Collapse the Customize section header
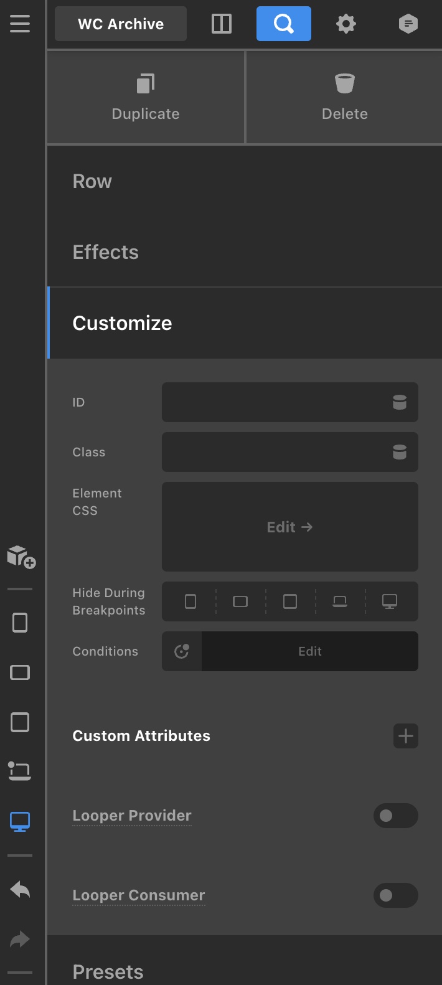The height and width of the screenshot is (985, 442). click(x=245, y=323)
